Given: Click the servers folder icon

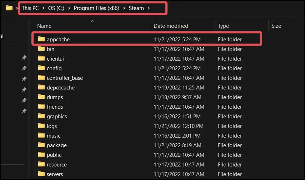Looking at the screenshot, I should click(x=41, y=174).
